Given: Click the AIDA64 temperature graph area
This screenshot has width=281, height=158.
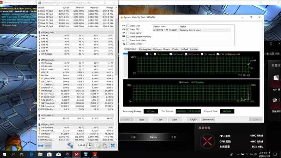Looking at the screenshot, I should click(x=194, y=65).
